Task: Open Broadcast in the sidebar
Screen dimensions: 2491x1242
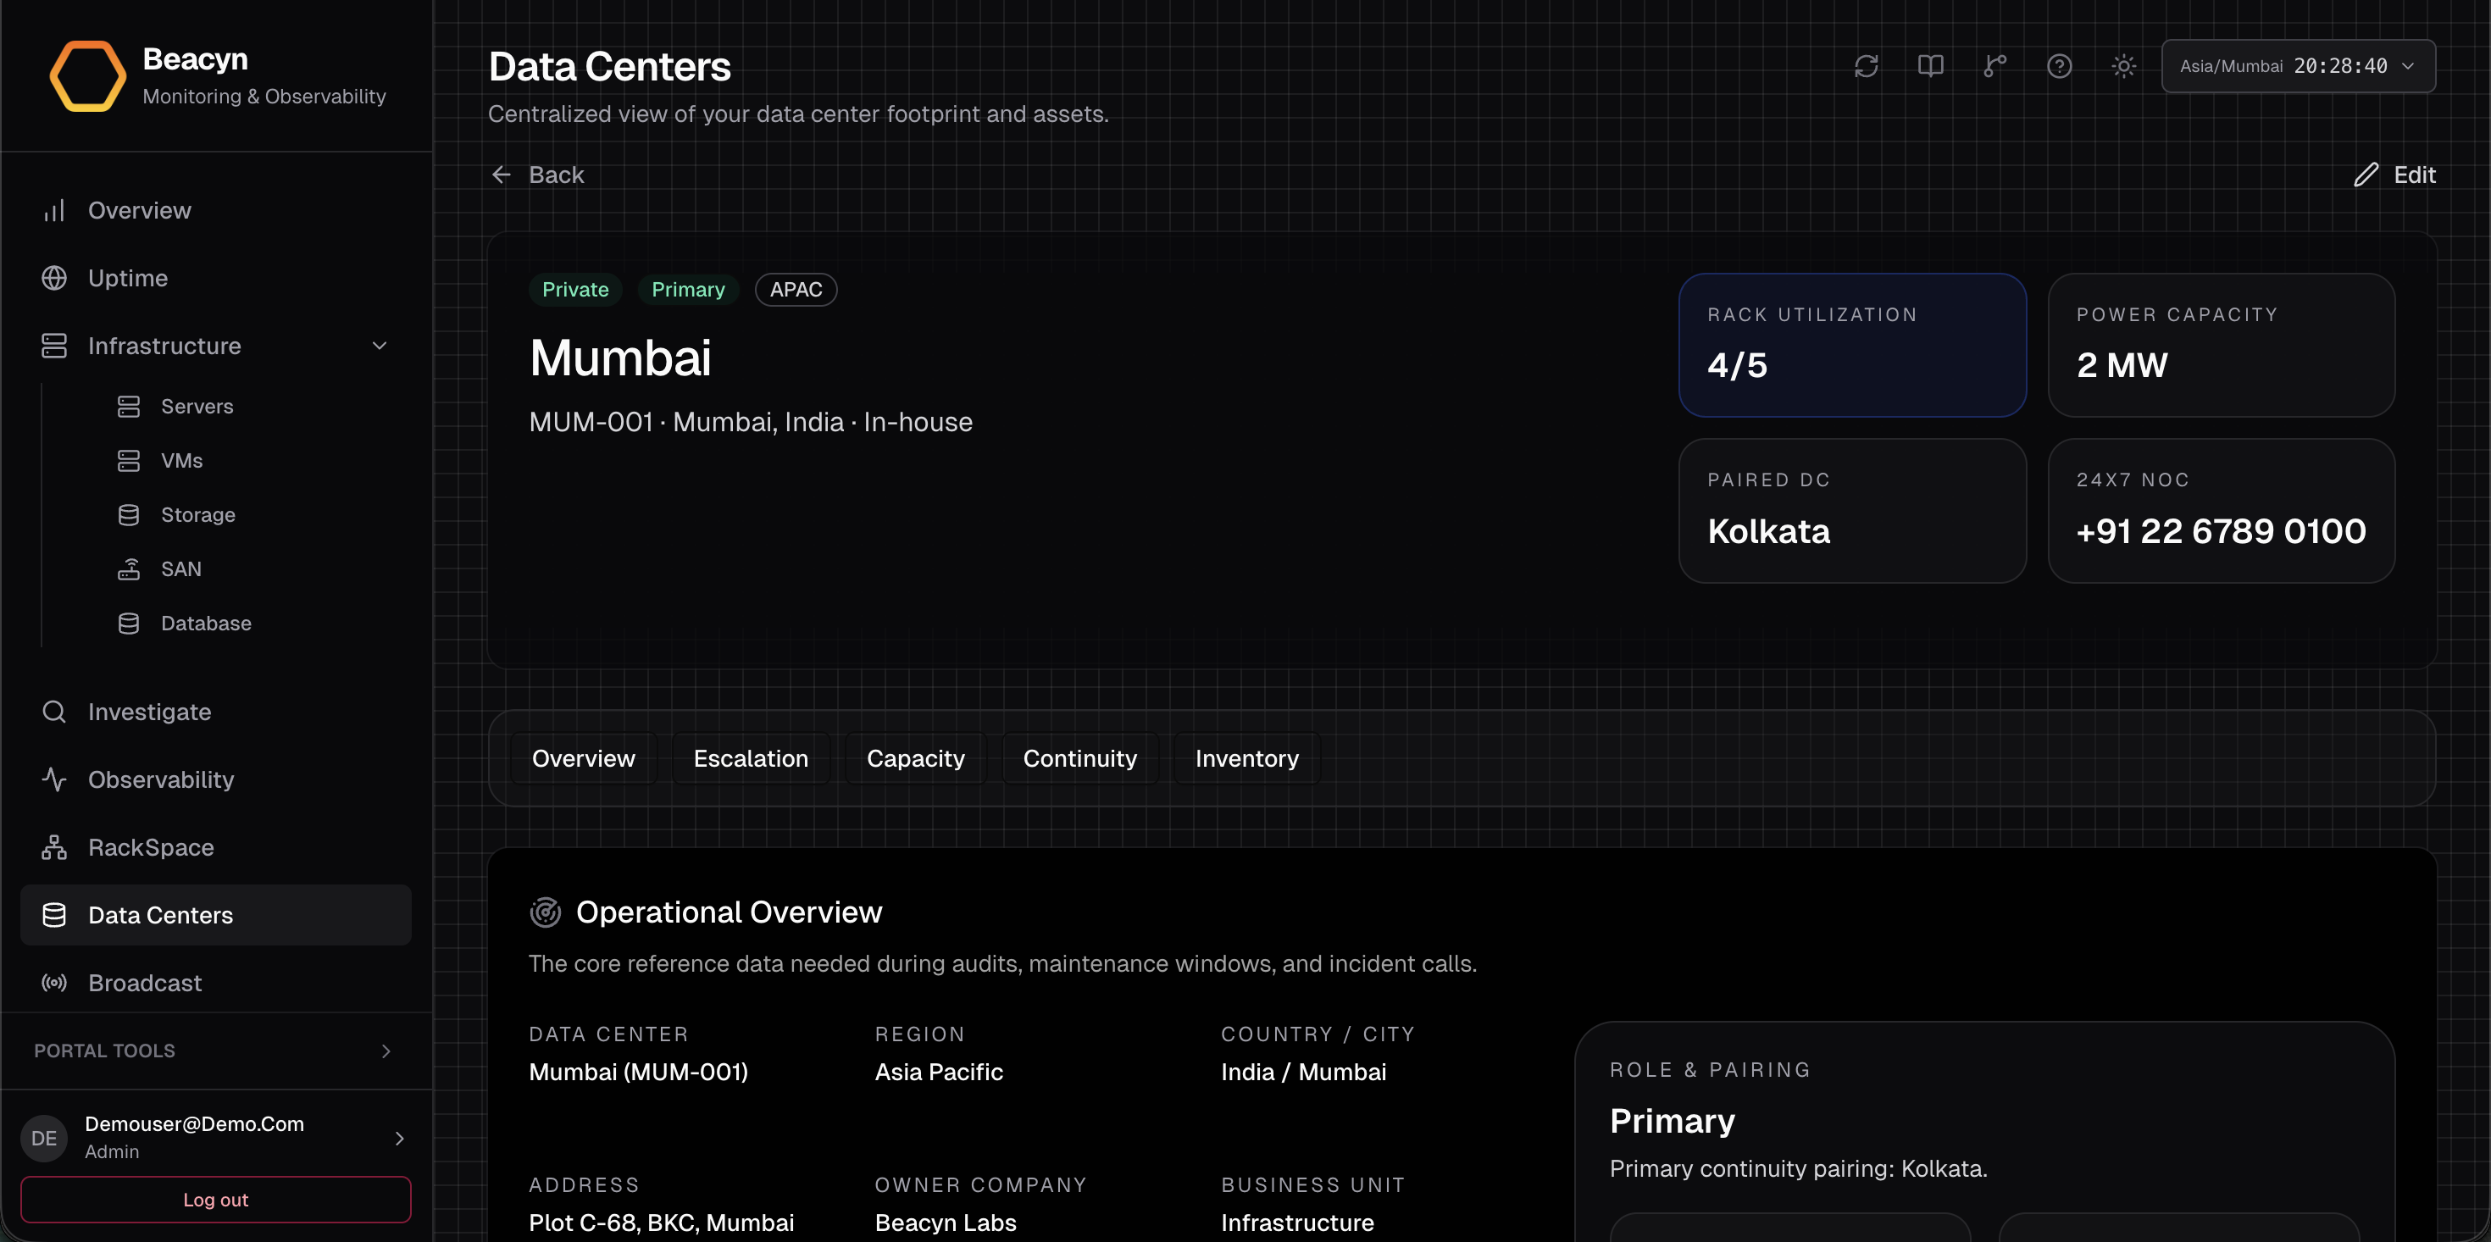Action: 214,983
